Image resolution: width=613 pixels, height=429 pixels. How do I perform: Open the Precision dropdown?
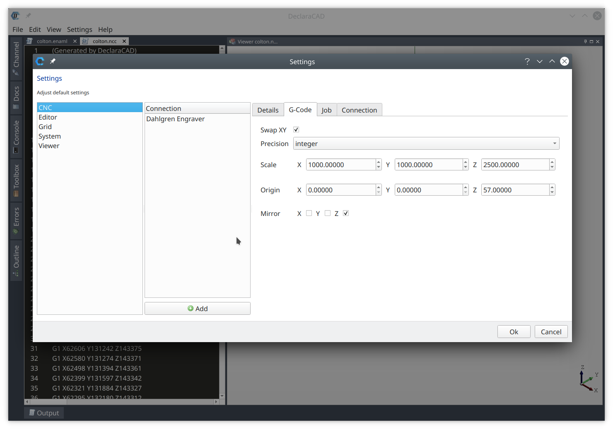pyautogui.click(x=426, y=144)
